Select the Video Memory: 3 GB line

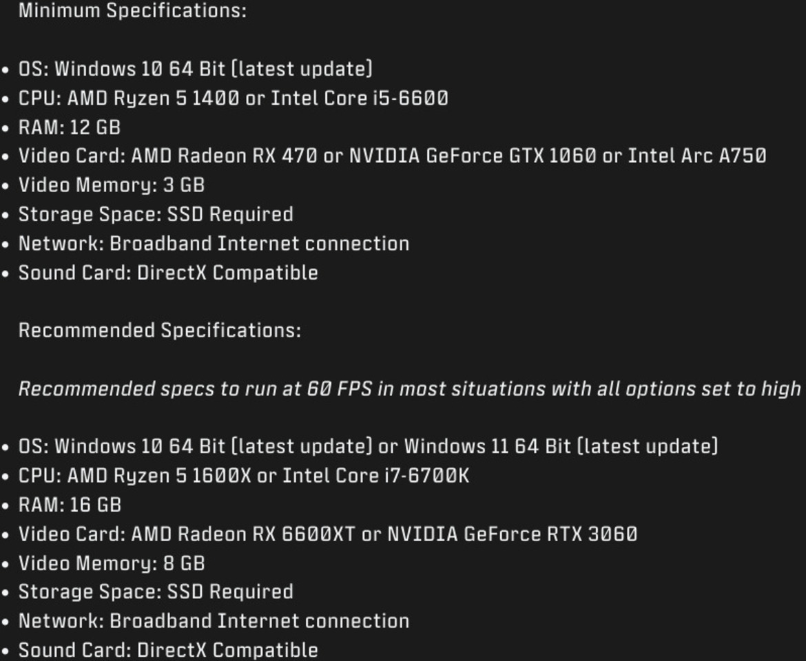[111, 185]
